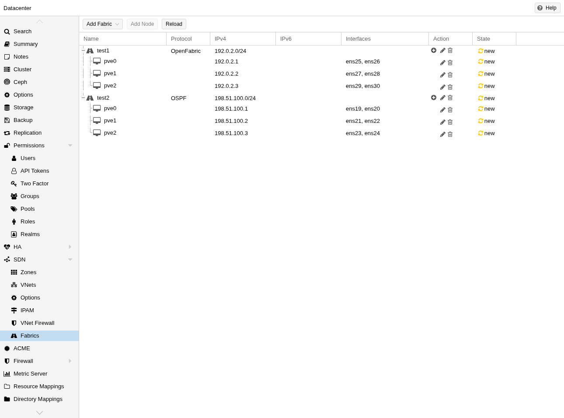This screenshot has width=564, height=418.
Task: Open Directory Mappings
Action: point(39,399)
